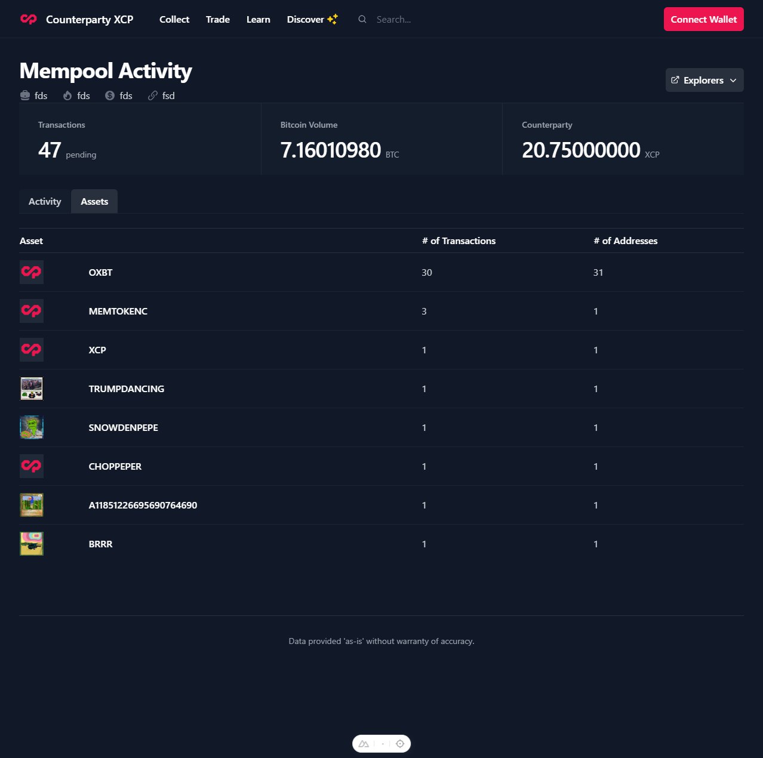
Task: Click the crosshair inspector icon at bottom
Action: click(400, 744)
